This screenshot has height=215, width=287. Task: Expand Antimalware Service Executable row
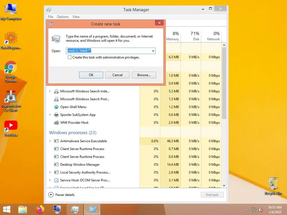pos(50,141)
